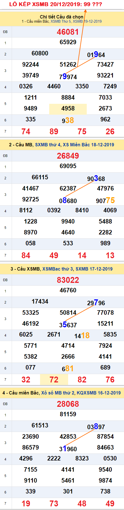
Task: Click number 90775 with orange ending
Action: tap(105, 200)
